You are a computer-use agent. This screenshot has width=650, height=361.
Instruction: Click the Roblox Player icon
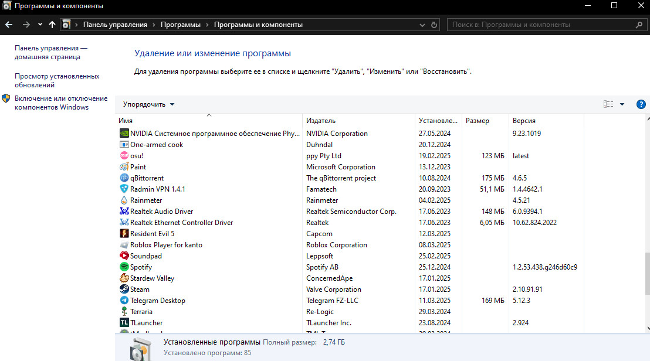click(x=124, y=244)
